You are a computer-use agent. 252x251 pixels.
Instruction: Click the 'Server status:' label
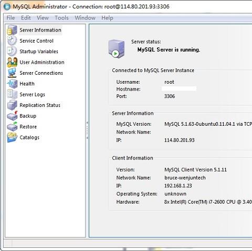(146, 42)
